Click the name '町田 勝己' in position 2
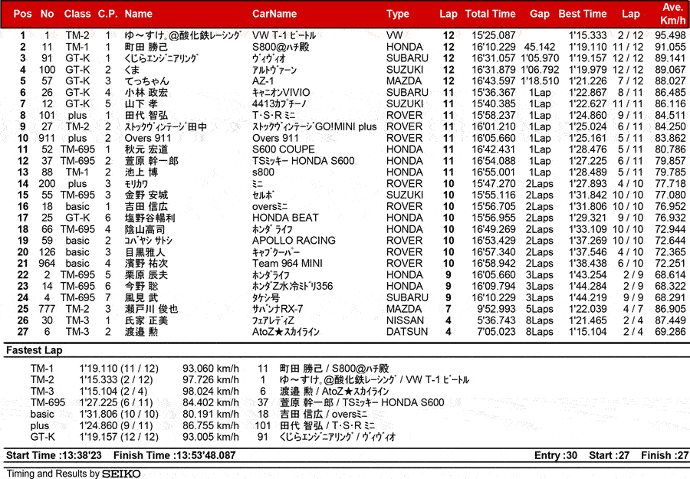This screenshot has width=690, height=479. [x=146, y=47]
